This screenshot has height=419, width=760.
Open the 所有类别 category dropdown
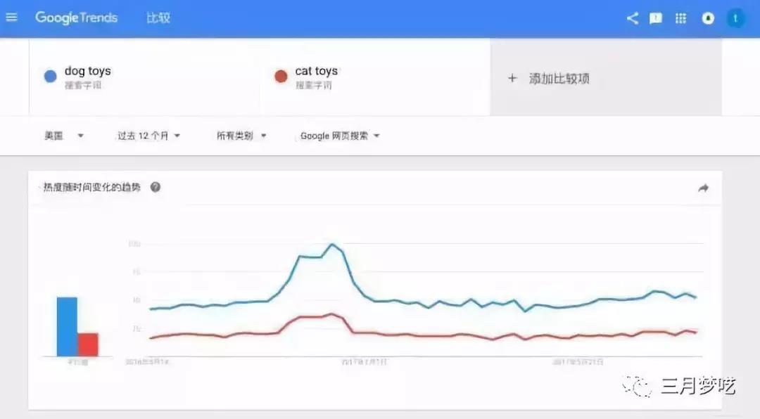(241, 136)
